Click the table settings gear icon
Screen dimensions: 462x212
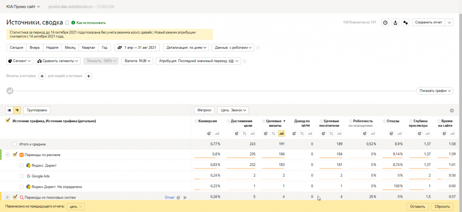click(x=452, y=111)
